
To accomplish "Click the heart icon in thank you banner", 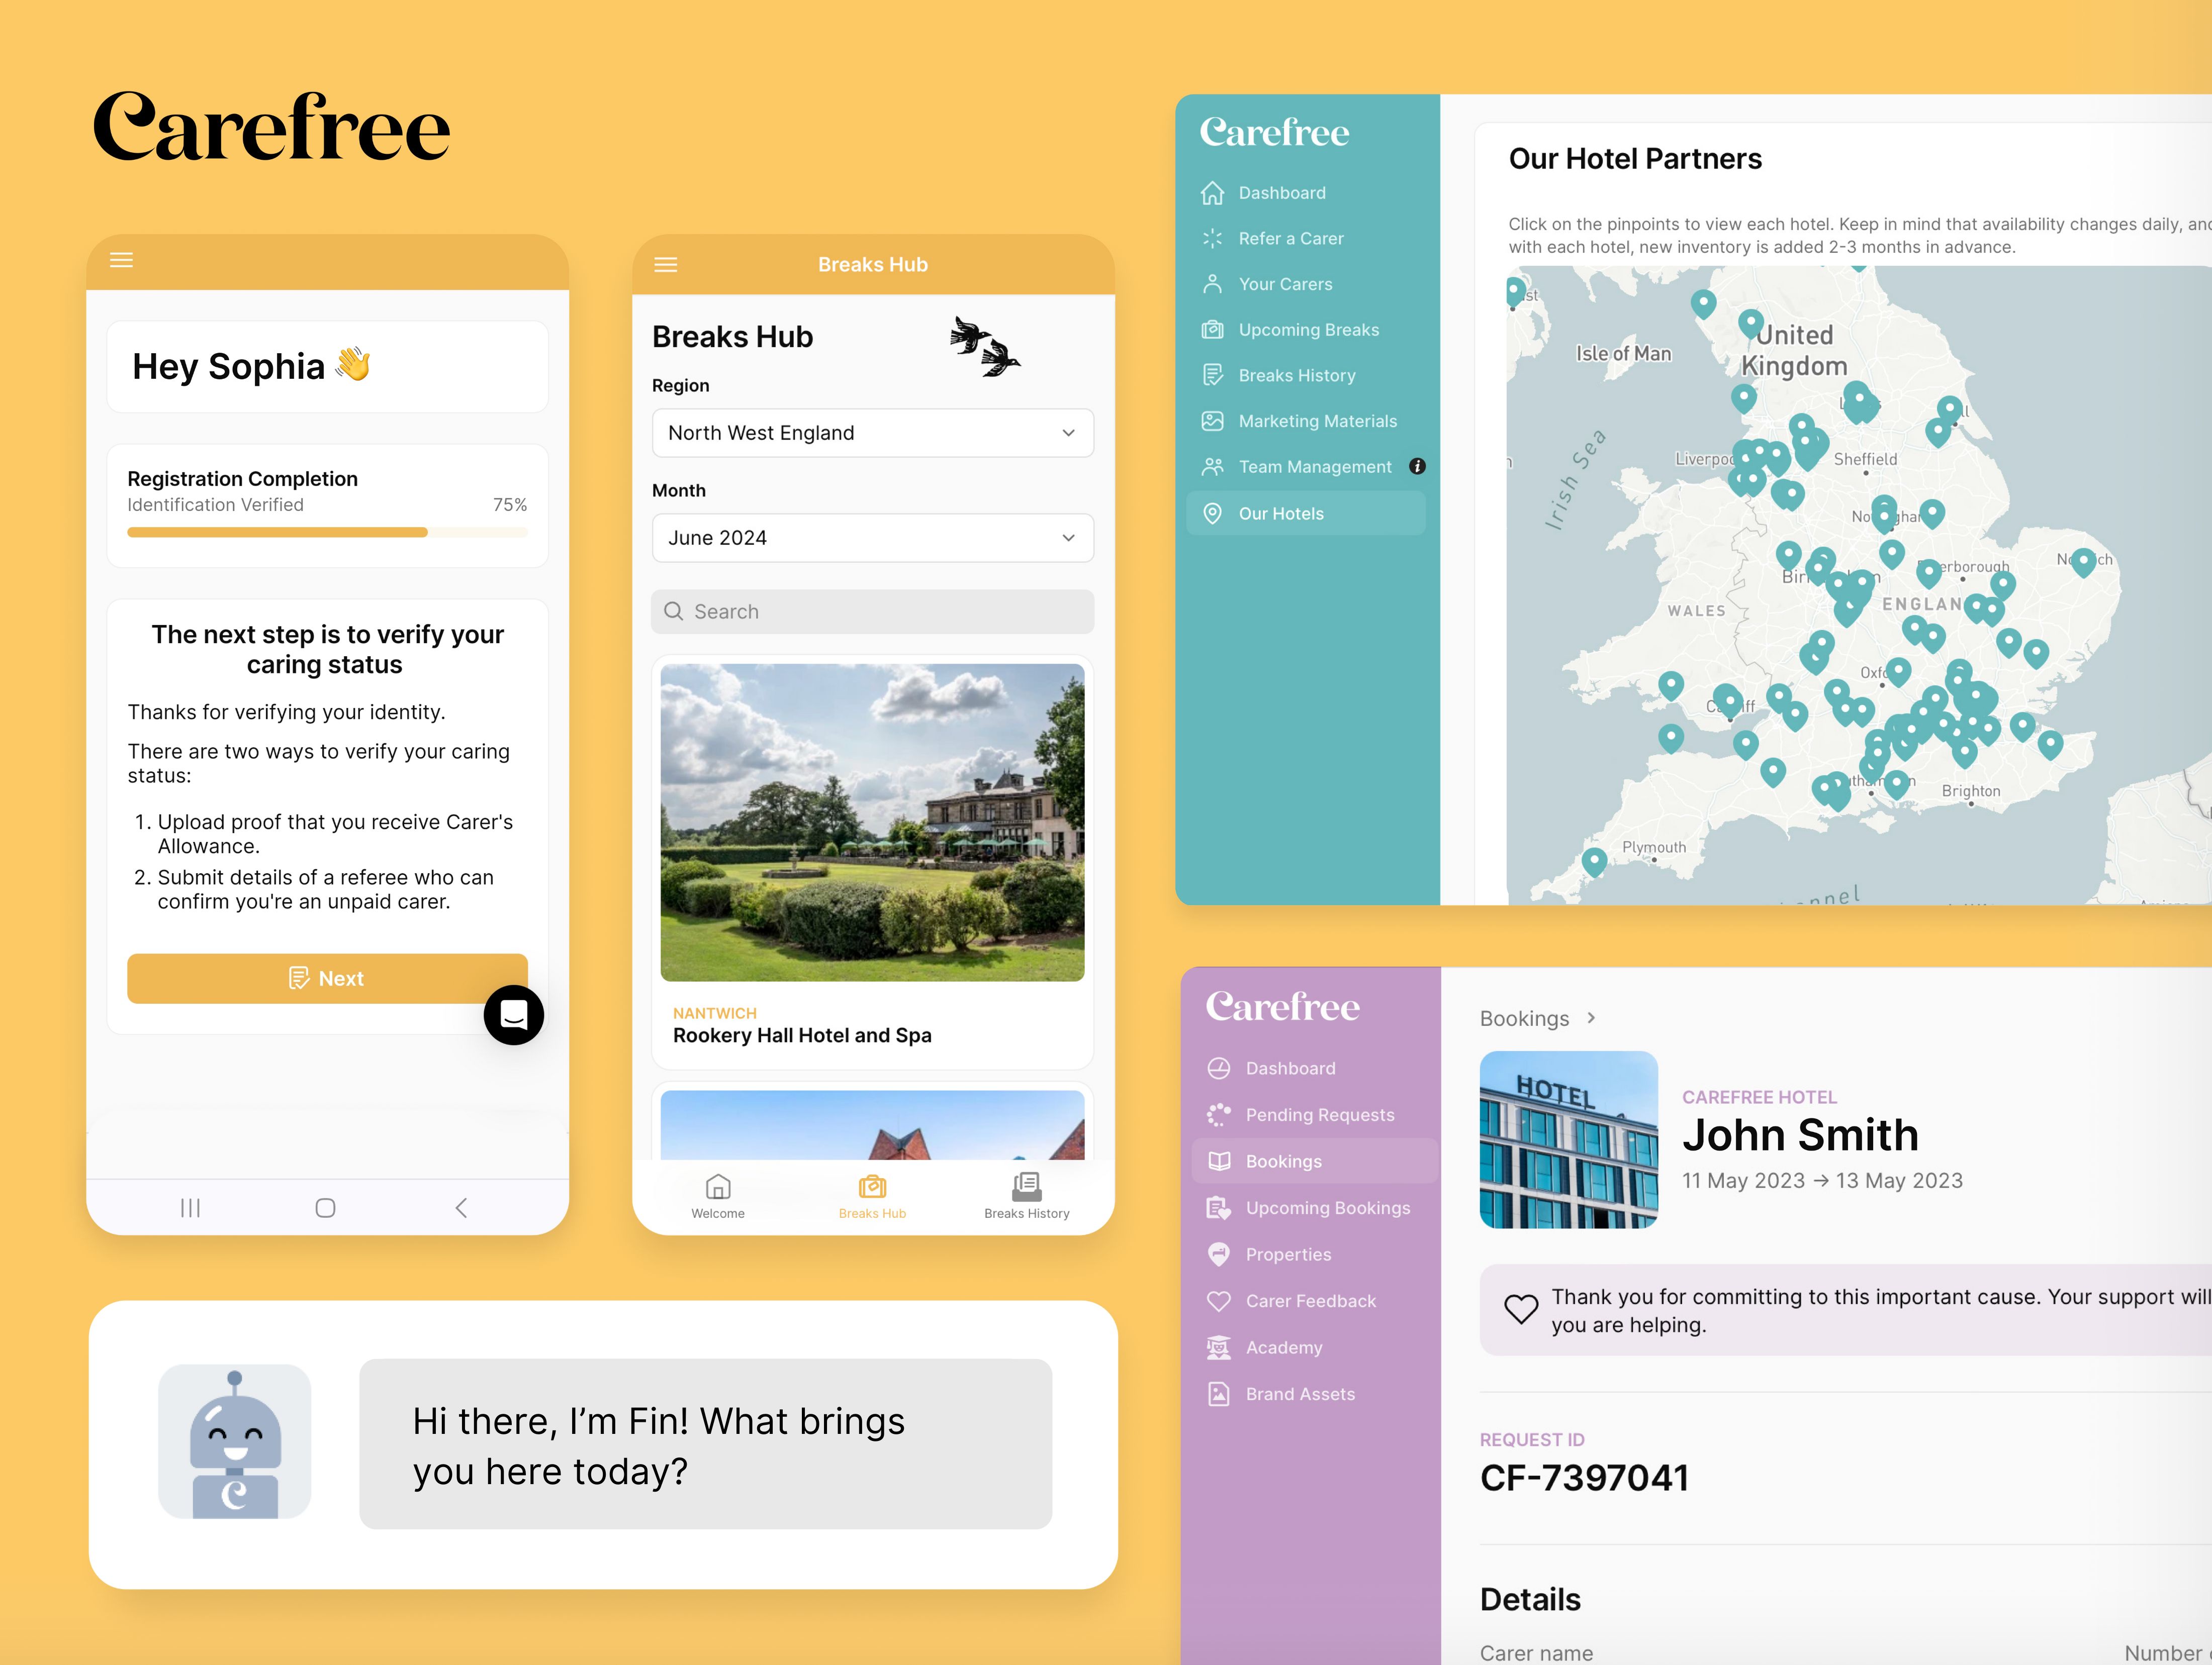I will coord(1521,1309).
